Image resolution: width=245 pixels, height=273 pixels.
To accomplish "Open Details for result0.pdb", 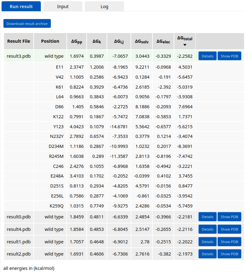I will 207,217.
